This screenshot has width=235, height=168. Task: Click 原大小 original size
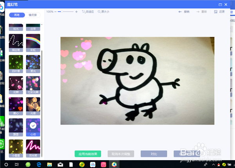tap(103, 12)
